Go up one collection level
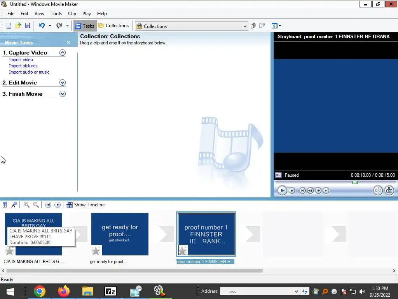Screen dimensions: 398x299 pyautogui.click(x=253, y=26)
